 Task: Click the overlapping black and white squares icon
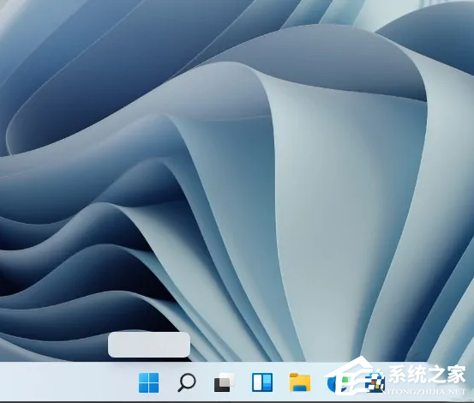point(225,382)
